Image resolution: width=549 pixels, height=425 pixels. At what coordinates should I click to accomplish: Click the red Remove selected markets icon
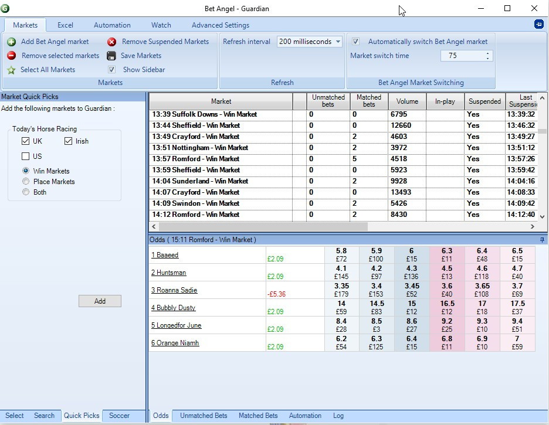coord(11,56)
